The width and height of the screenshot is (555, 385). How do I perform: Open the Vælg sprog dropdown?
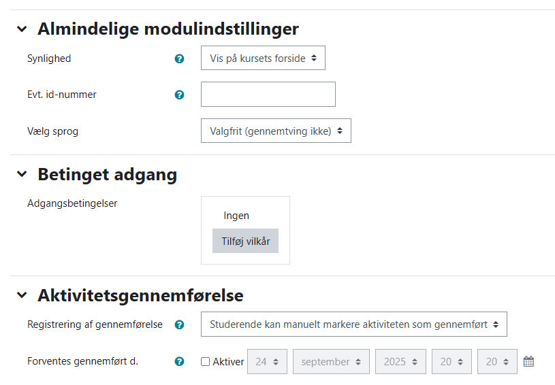click(276, 131)
